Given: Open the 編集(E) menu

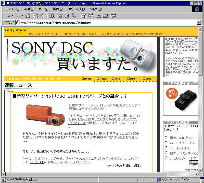Looking at the screenshot, I should (29, 9).
